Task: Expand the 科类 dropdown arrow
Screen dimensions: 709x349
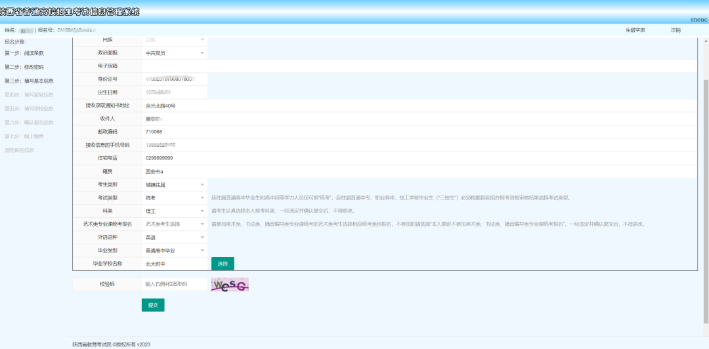Action: pos(202,211)
